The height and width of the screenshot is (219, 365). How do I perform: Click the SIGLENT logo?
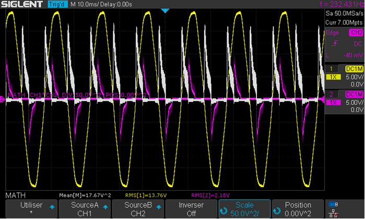[22, 4]
